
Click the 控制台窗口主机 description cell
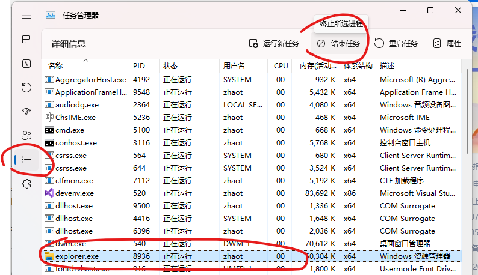coord(405,143)
